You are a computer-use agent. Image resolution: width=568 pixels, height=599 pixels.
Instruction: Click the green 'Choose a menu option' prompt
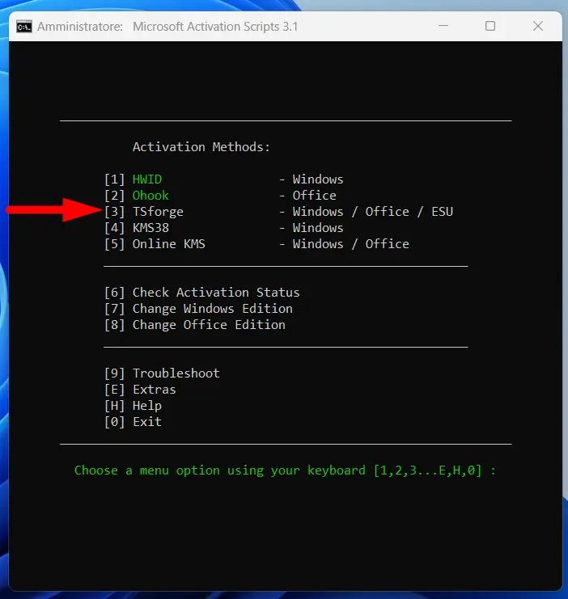(285, 470)
